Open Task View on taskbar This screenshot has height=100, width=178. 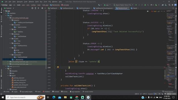tap(48, 97)
